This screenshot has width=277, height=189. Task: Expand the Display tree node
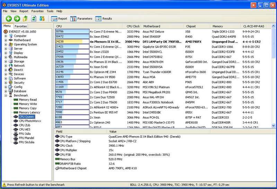pyautogui.click(x=6, y=53)
